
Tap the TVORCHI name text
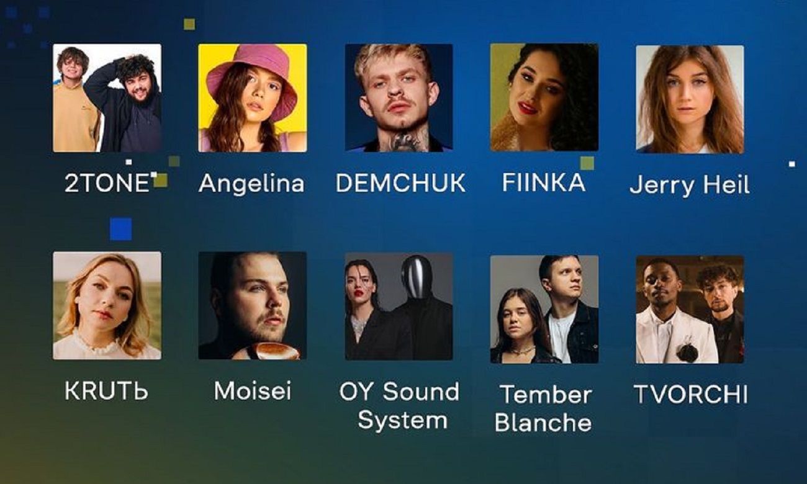click(x=690, y=394)
